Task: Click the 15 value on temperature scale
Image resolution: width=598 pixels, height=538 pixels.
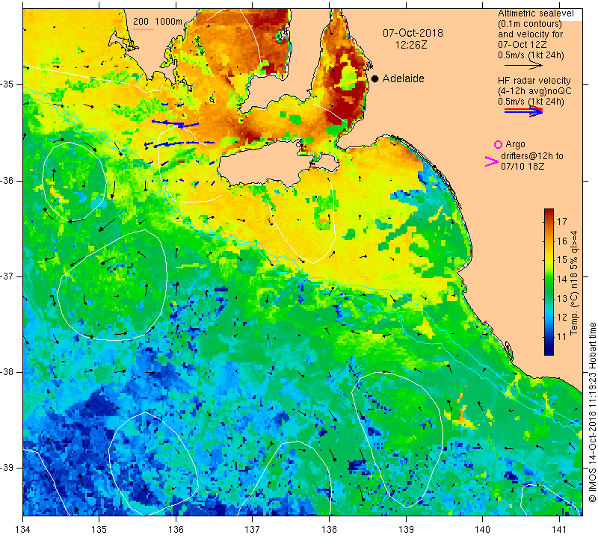Action: point(562,260)
